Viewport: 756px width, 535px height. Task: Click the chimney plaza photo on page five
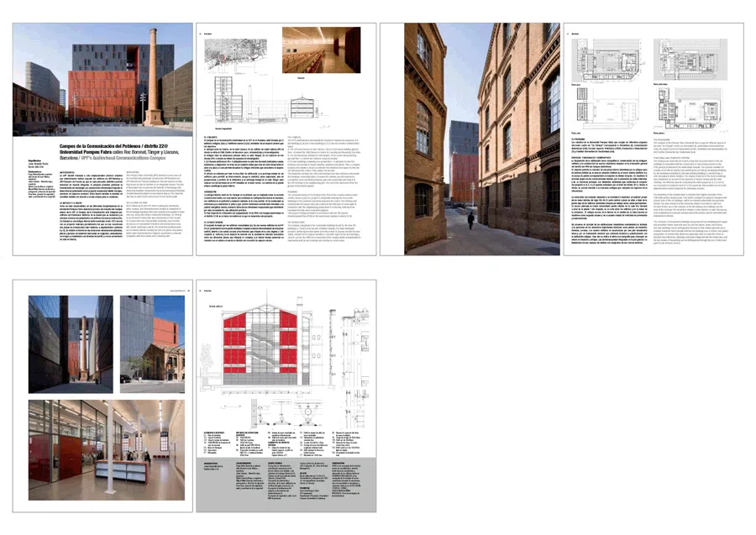click(71, 344)
